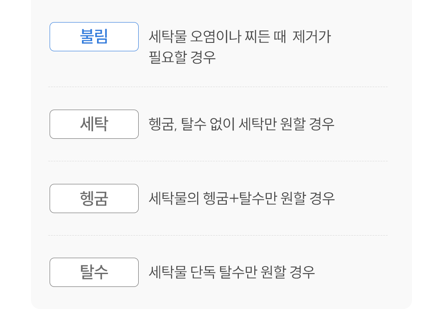Click description '세탁물 단독 탈수만 원할 경우'
Image resolution: width=443 pixels, height=309 pixels.
click(232, 272)
